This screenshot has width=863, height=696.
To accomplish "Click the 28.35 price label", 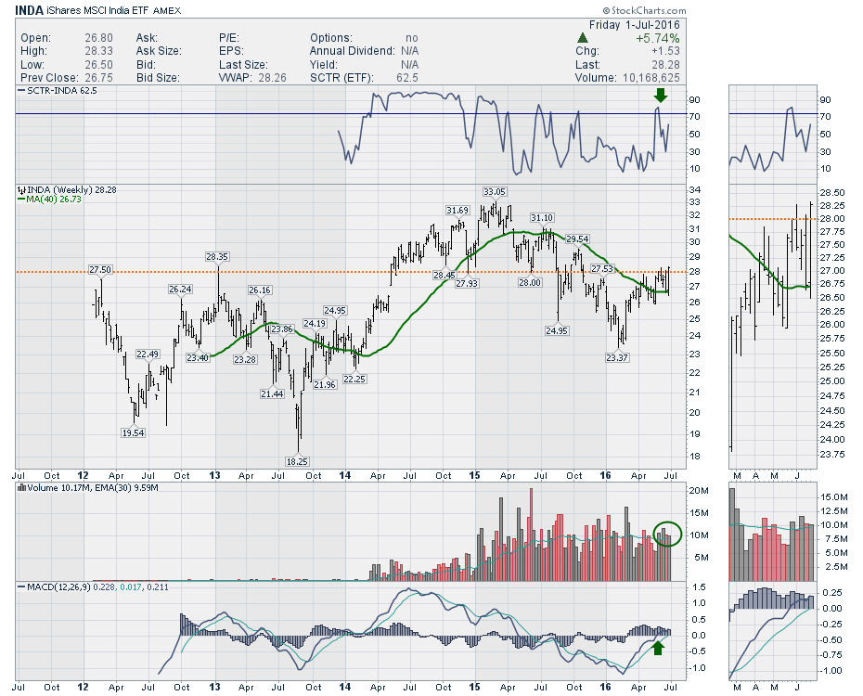I will pos(217,256).
